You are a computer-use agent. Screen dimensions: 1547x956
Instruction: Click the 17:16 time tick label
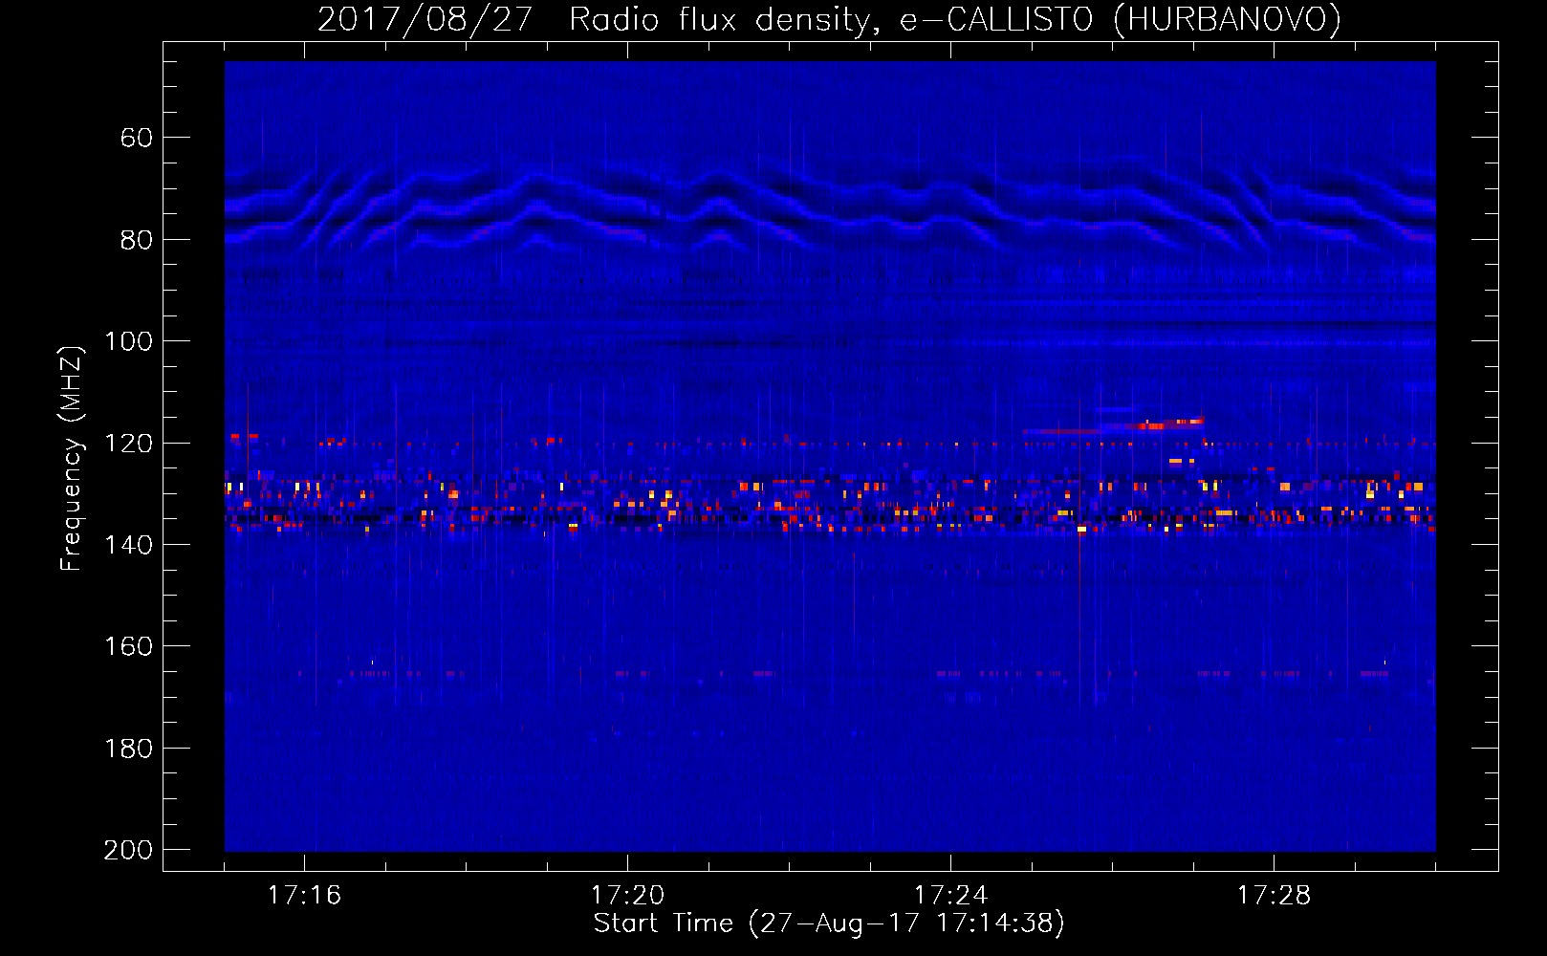(304, 895)
